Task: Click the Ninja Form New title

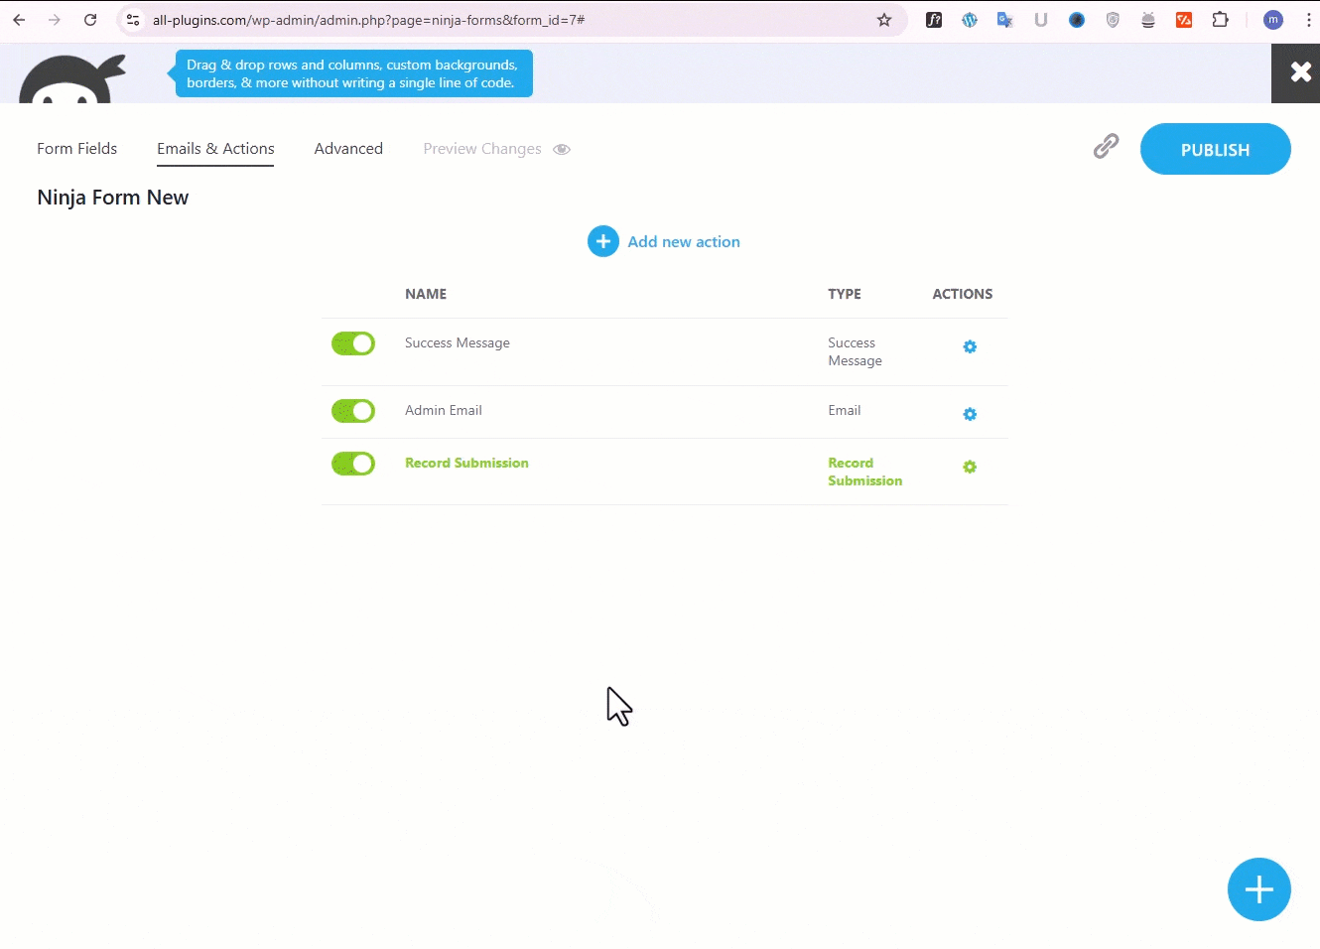Action: (112, 198)
